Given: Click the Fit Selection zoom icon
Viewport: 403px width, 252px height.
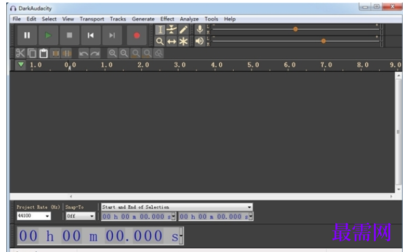Looking at the screenshot, I should coord(136,53).
